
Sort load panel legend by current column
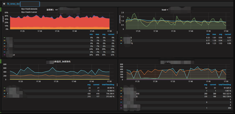pos(228,34)
